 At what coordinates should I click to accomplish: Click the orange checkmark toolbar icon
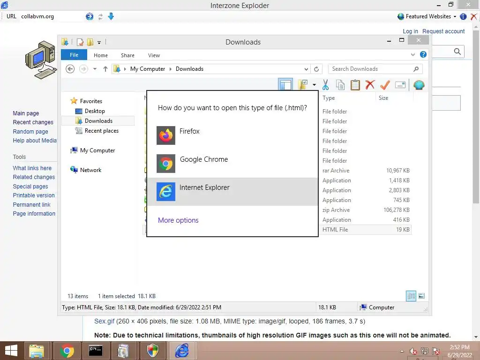[x=385, y=85]
